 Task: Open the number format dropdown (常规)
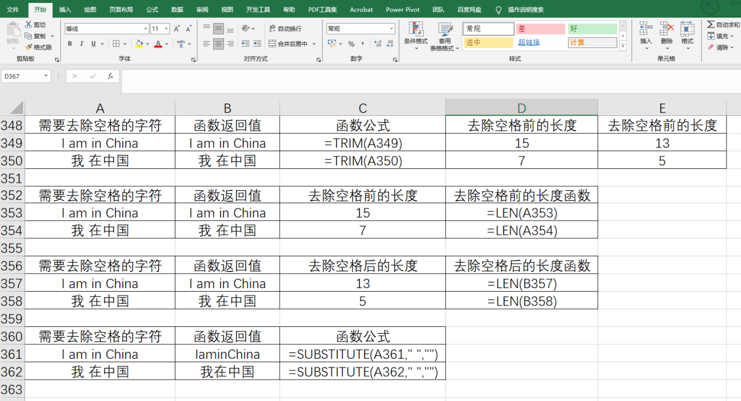(x=392, y=28)
